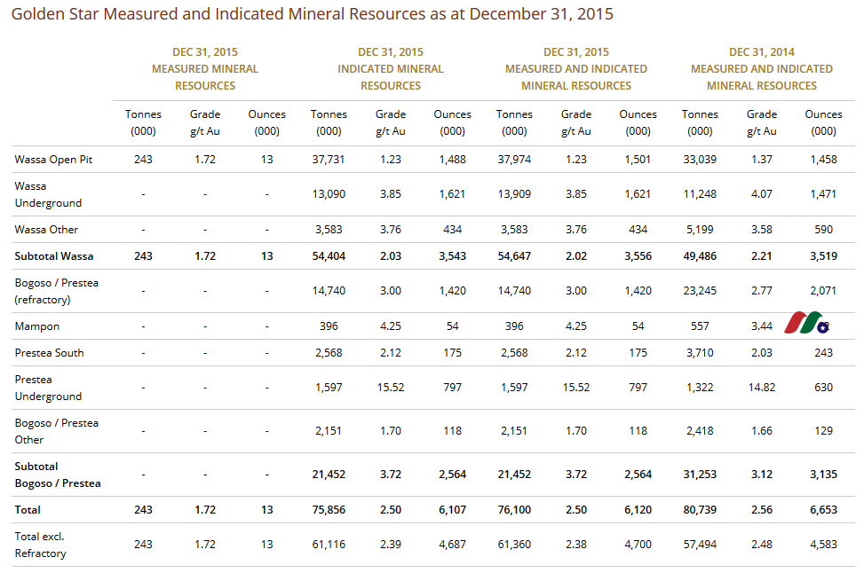Click the 129 ounces cell
The image size is (864, 573).
coord(823,431)
